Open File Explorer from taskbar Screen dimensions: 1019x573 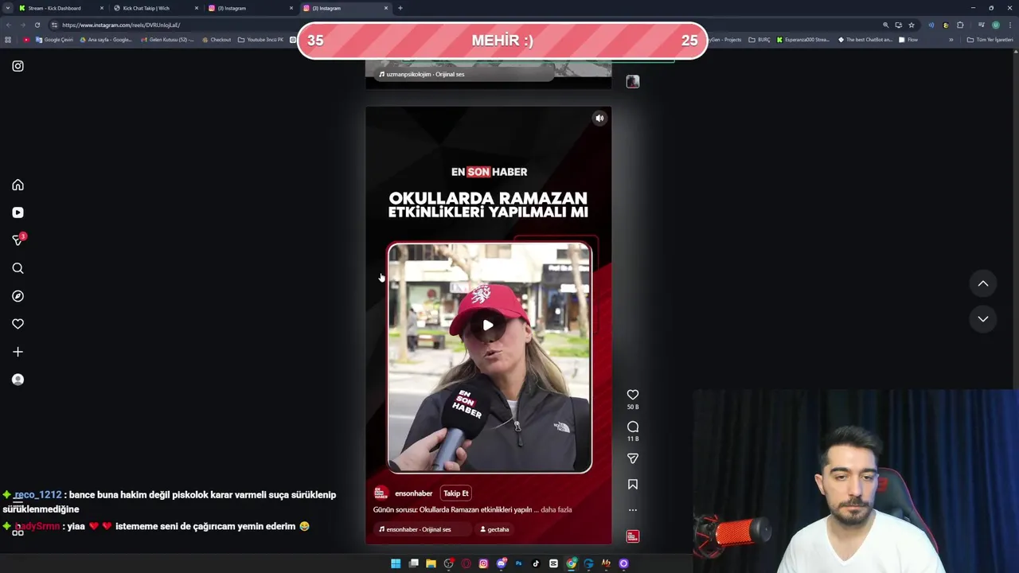point(431,563)
